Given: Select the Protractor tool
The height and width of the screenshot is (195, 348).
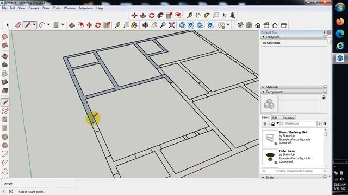Looking at the screenshot, I should pos(207,16).
